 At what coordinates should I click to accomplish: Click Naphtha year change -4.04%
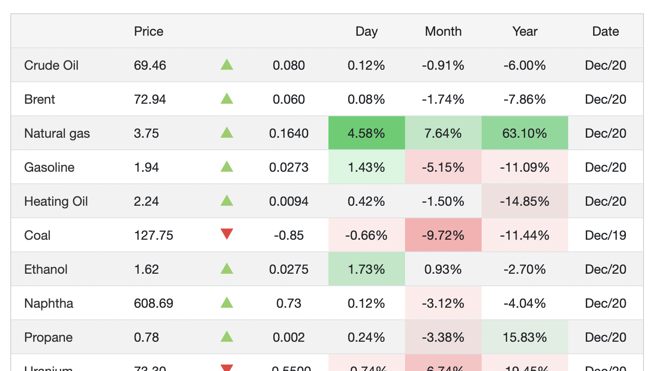(525, 303)
